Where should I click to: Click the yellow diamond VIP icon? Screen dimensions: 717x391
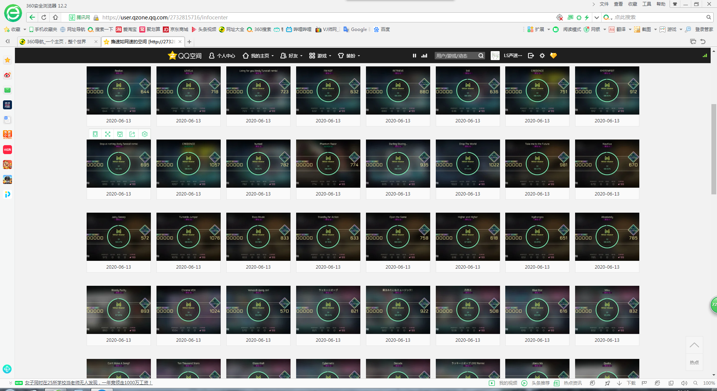(553, 56)
